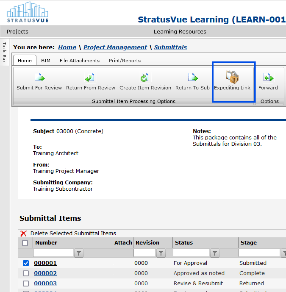
Task: Open submittal item 000001
Action: tap(45, 263)
